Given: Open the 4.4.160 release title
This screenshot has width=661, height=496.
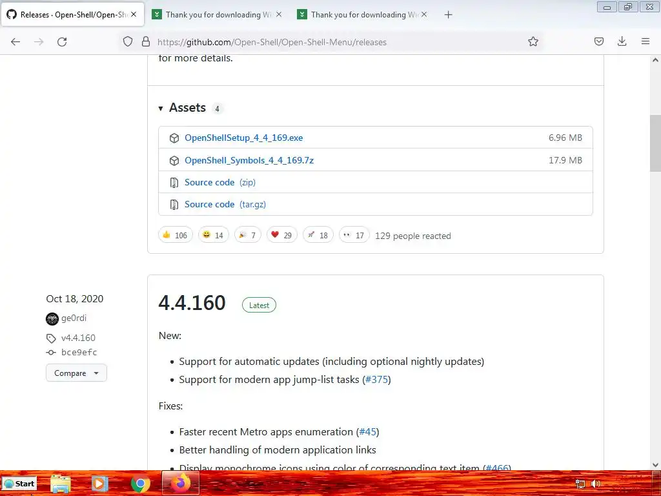Looking at the screenshot, I should tap(192, 303).
